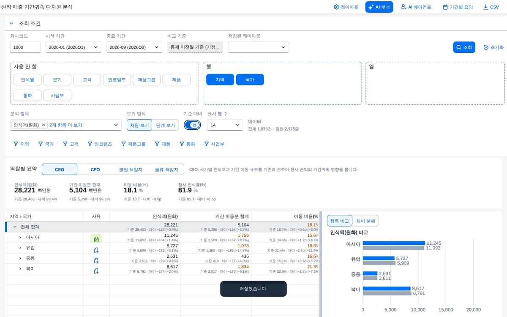507x317 pixels.
Task: Select the 항목 비교 chart tab
Action: (339, 221)
